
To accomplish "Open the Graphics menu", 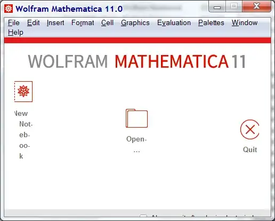I will (x=135, y=23).
